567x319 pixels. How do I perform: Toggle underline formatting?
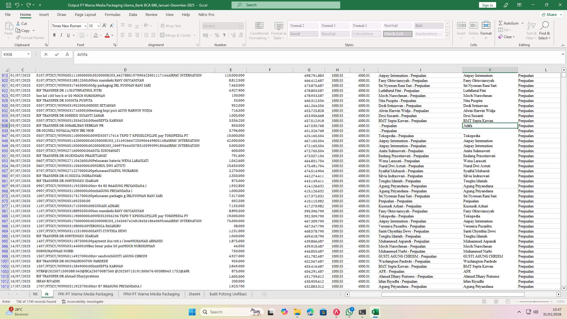click(x=68, y=35)
